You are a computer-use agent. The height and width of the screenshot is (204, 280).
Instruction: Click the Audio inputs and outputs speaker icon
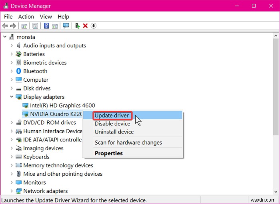point(18,45)
